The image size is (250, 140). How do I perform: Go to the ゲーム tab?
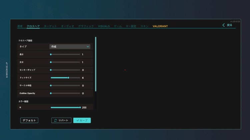(x=118, y=26)
